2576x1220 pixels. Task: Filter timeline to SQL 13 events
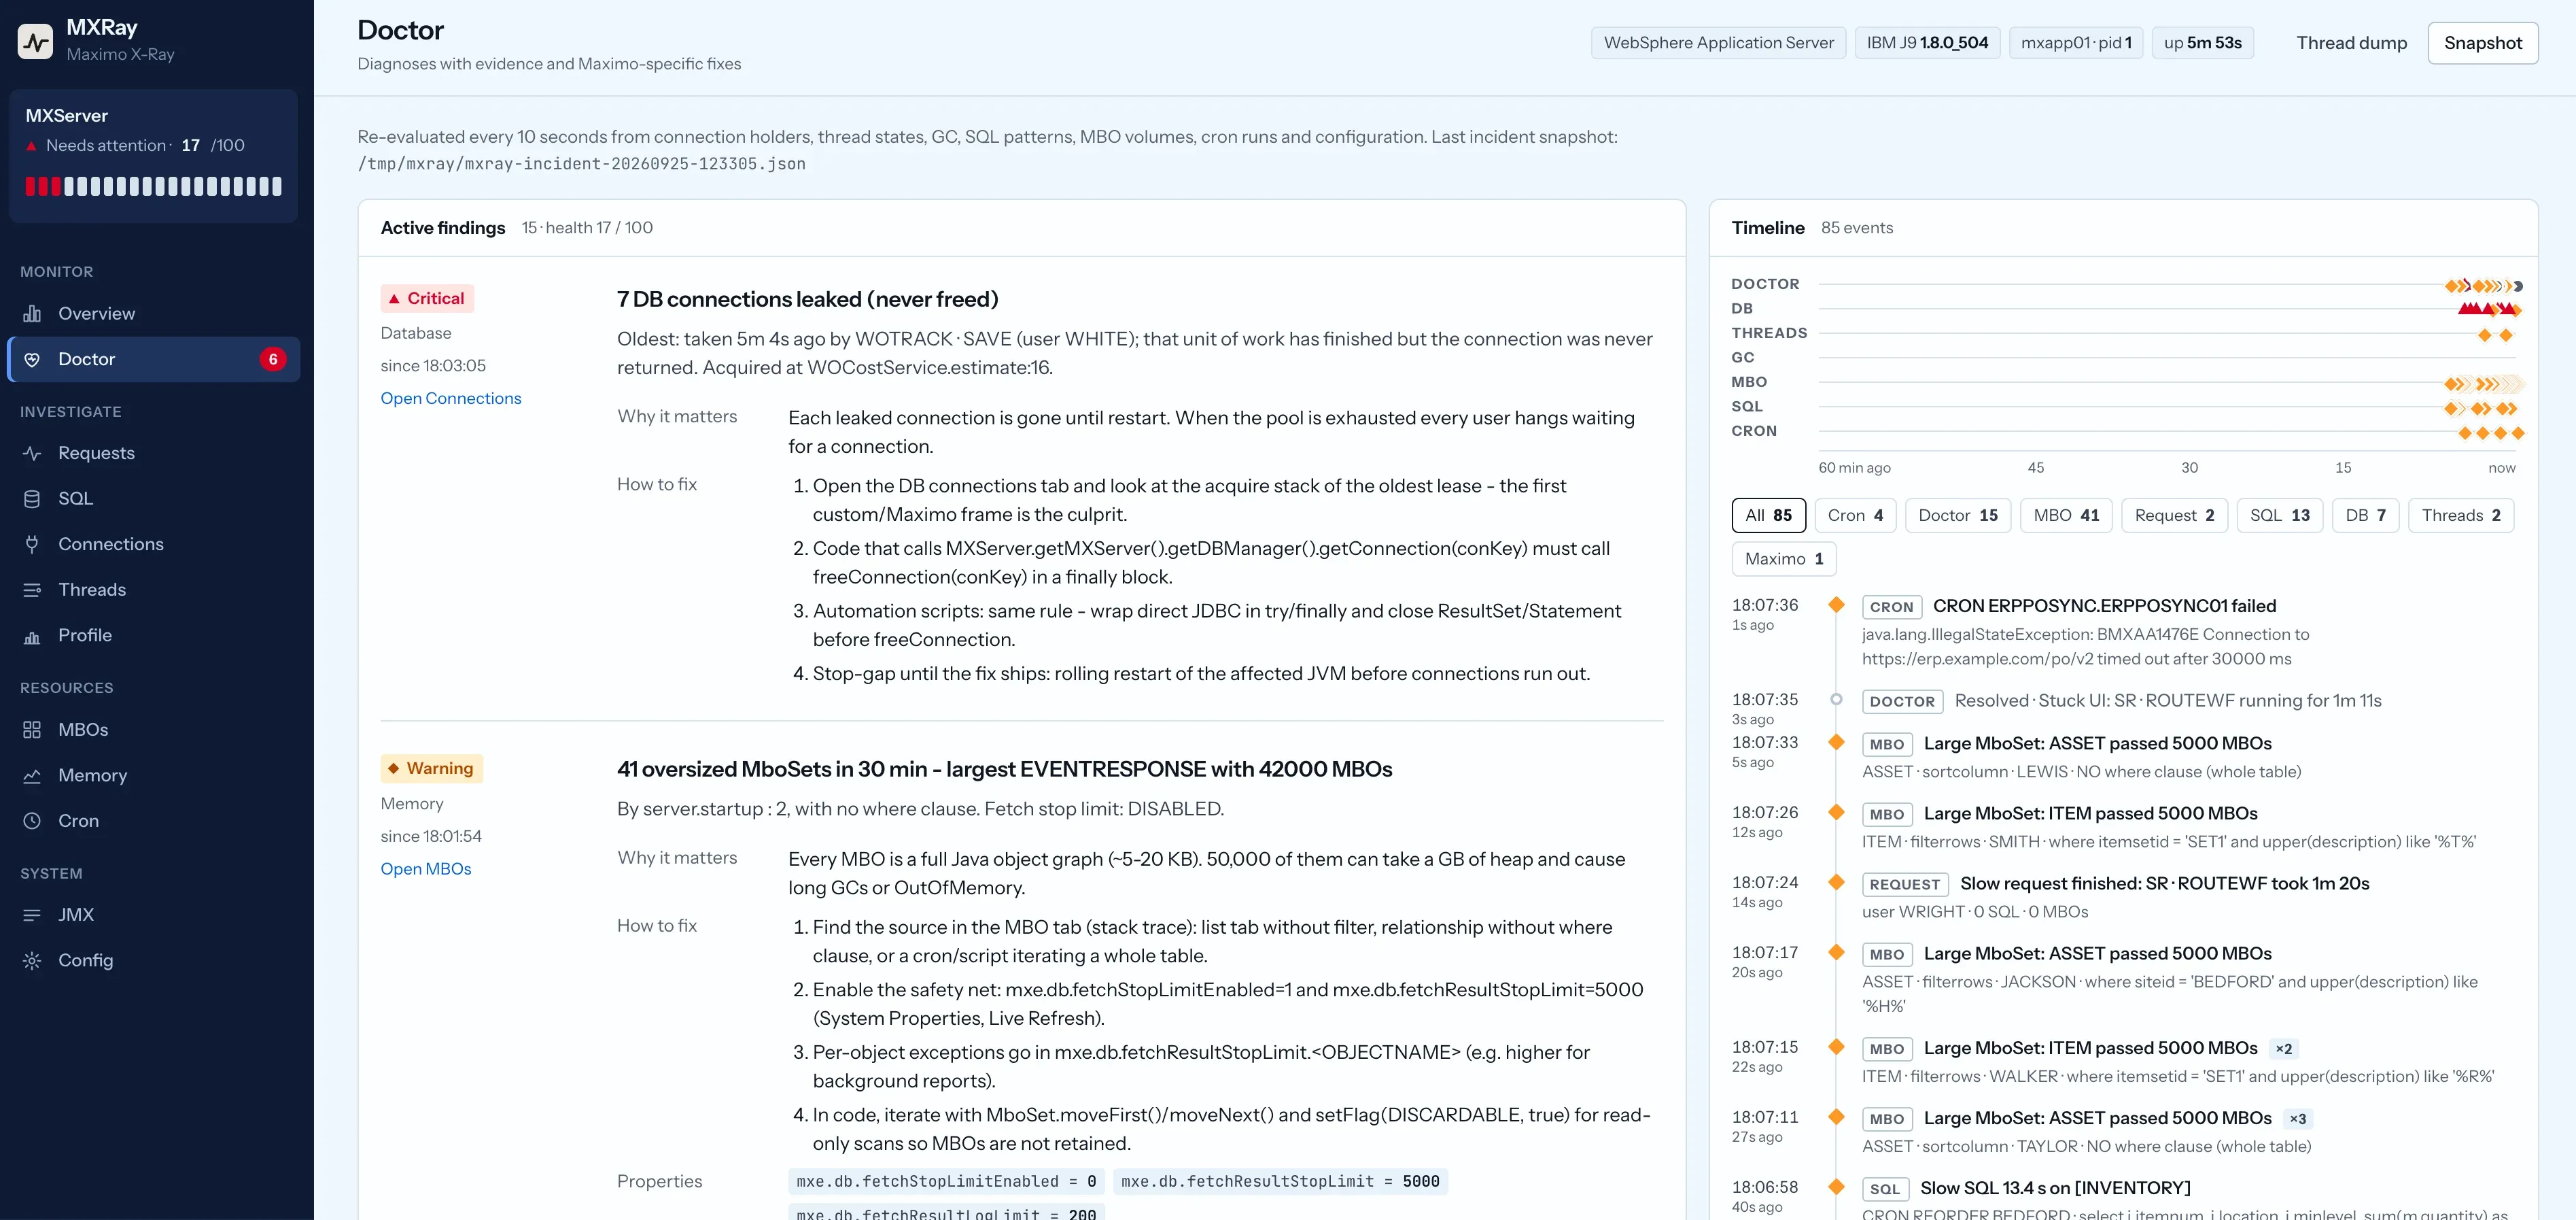point(2279,515)
